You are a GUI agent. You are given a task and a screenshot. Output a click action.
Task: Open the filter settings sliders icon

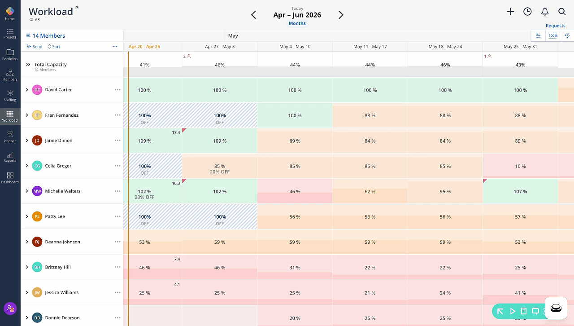coord(538,36)
